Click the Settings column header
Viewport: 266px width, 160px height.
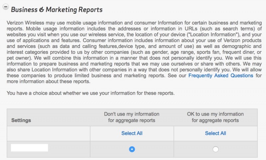click(21, 120)
